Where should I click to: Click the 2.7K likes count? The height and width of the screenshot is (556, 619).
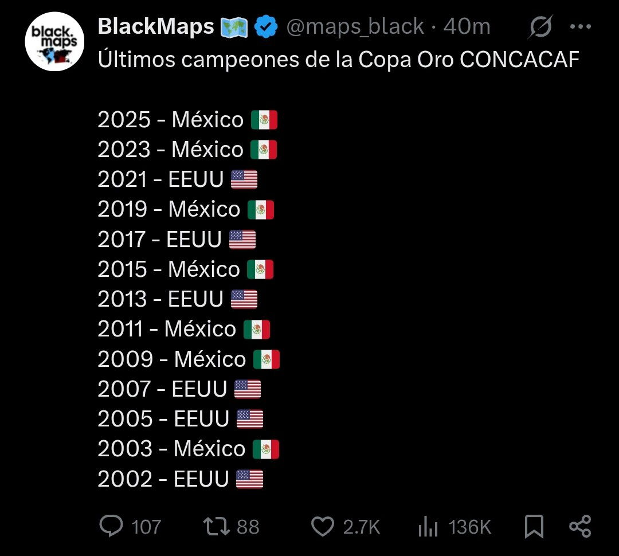point(361,527)
